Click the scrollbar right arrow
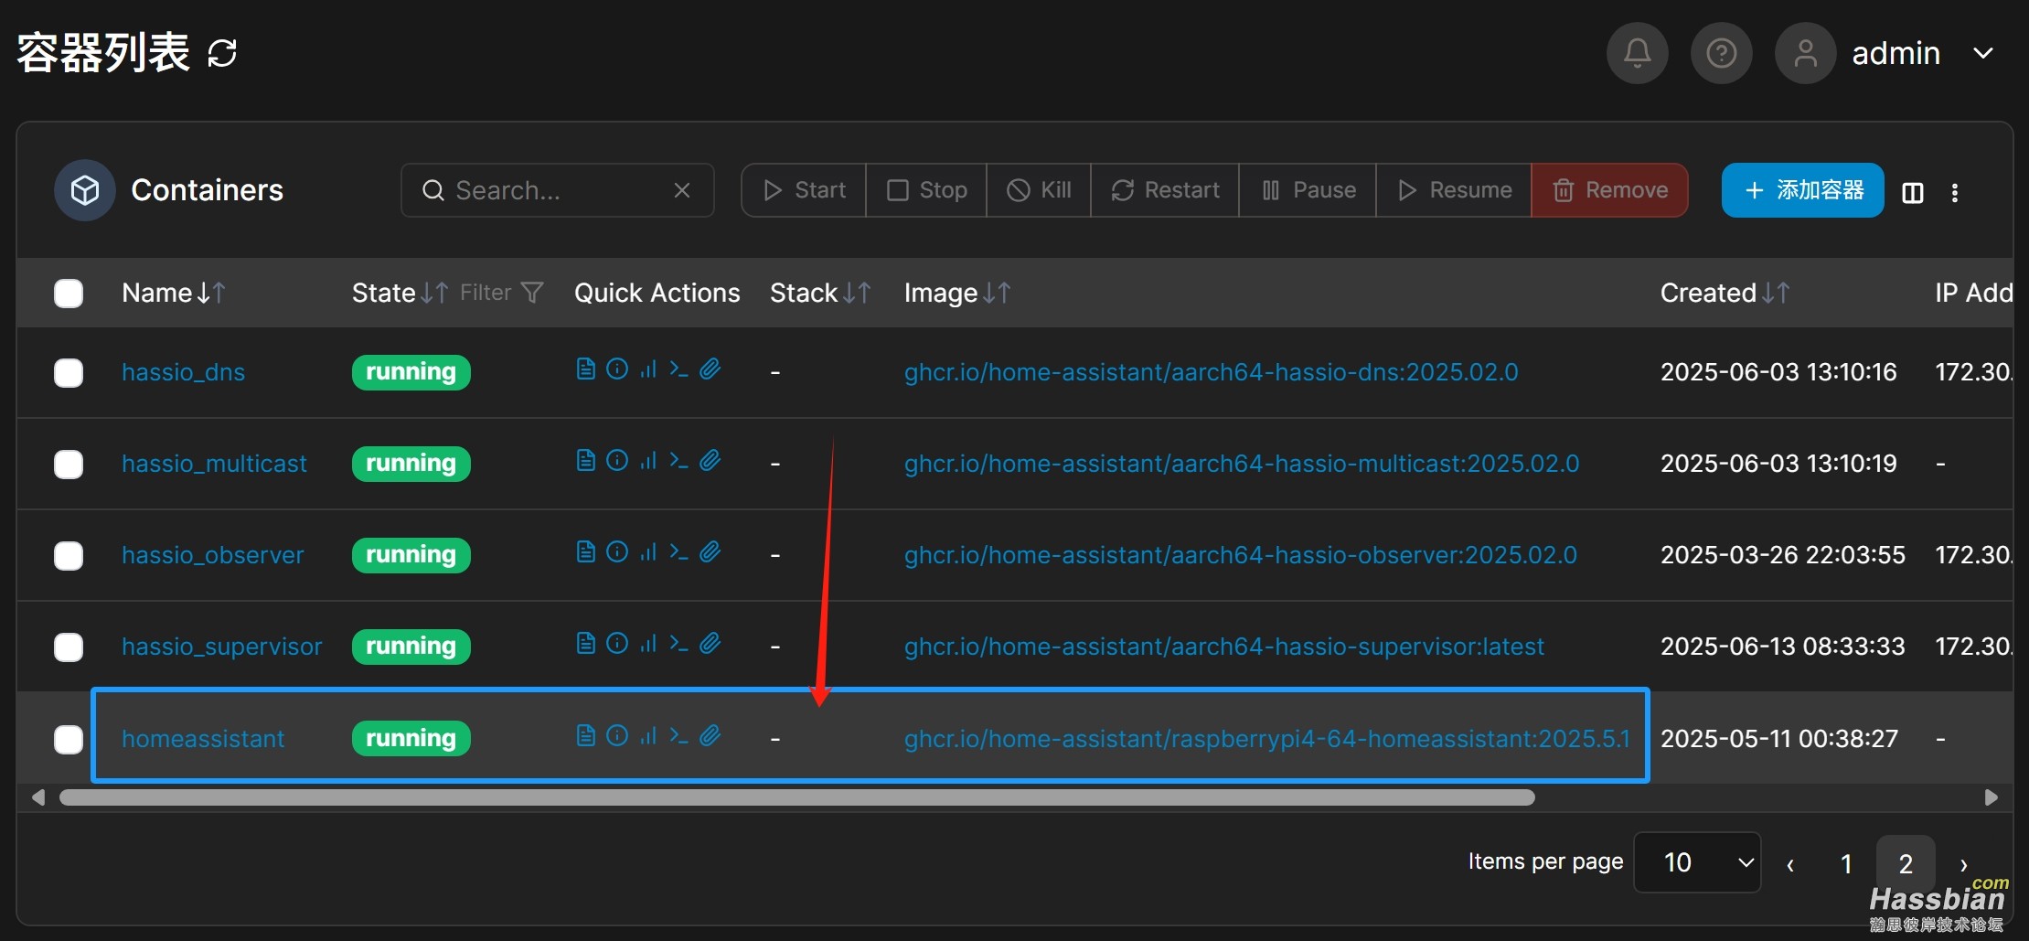2029x941 pixels. pyautogui.click(x=1991, y=797)
